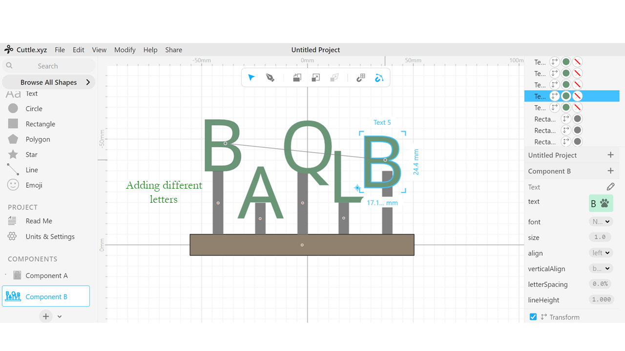This screenshot has height=351, width=625.
Task: Click the 24.4 mm height dimension label
Action: [416, 162]
